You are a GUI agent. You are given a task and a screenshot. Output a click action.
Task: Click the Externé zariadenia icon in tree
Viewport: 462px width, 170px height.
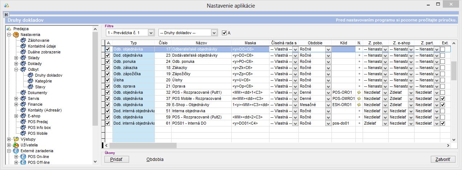pyautogui.click(x=16, y=151)
